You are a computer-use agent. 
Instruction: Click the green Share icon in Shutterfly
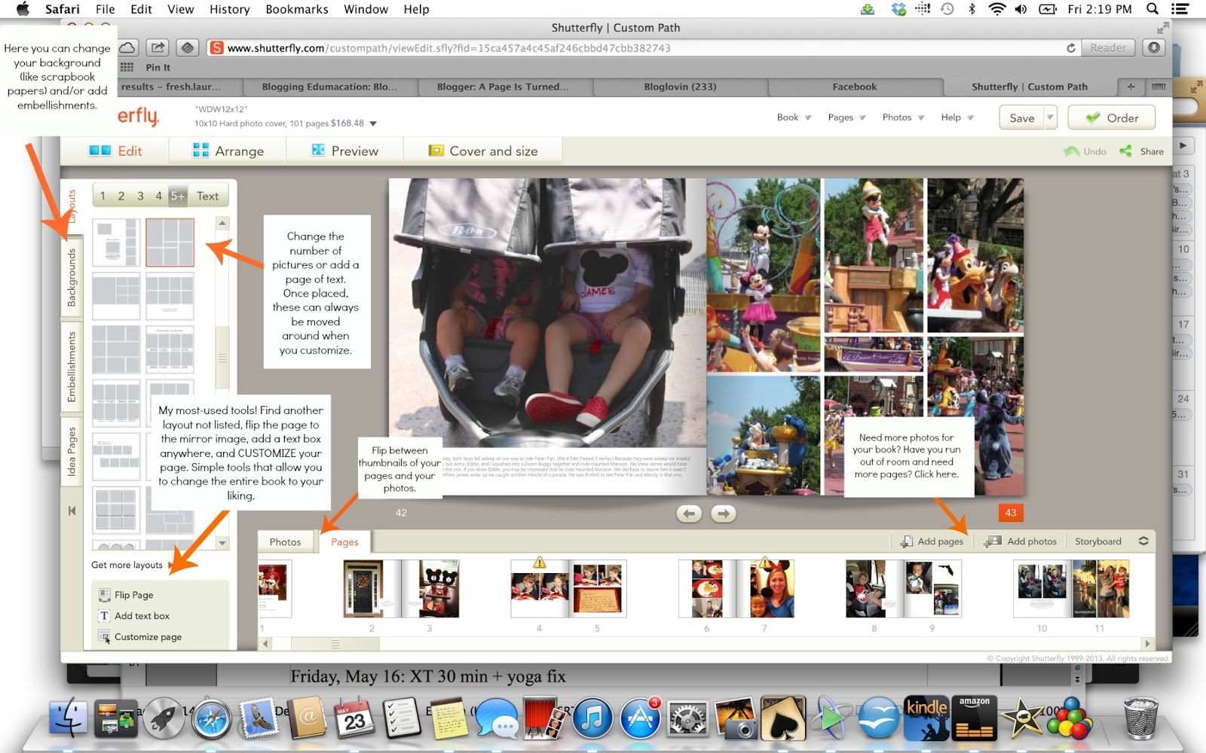pyautogui.click(x=1126, y=151)
